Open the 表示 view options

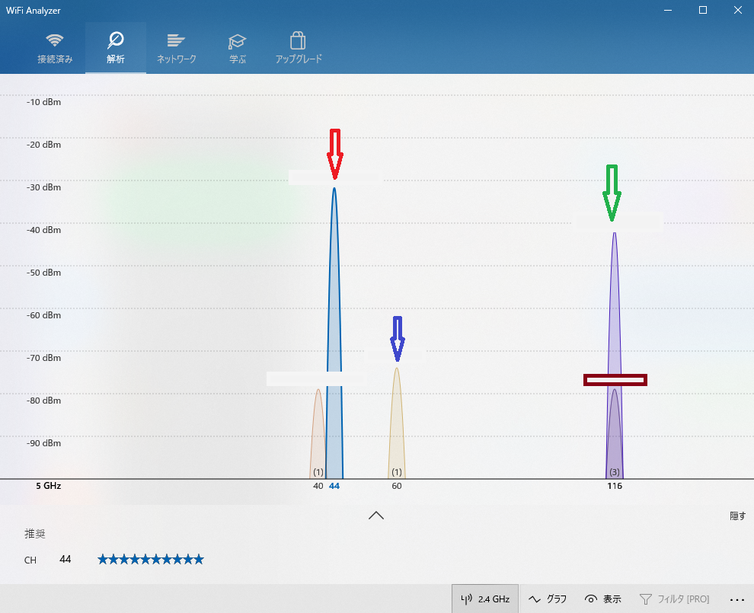coord(603,599)
